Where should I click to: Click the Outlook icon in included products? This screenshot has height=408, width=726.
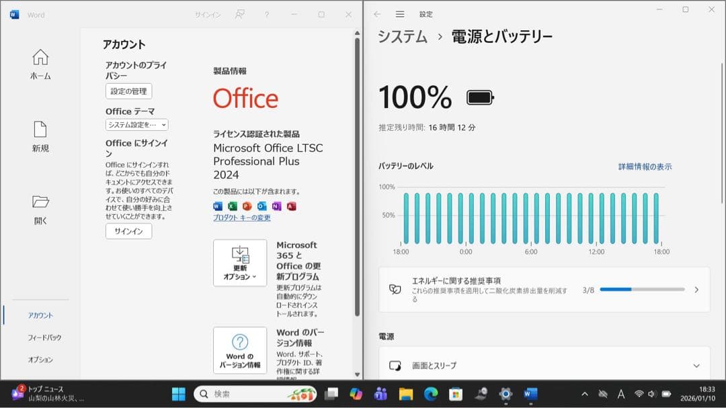point(262,206)
